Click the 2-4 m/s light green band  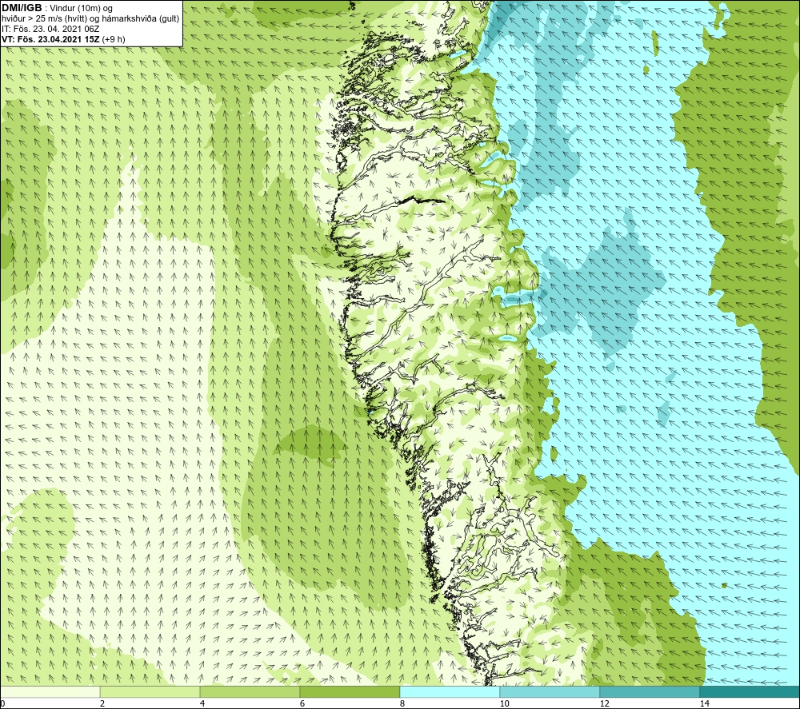(150, 691)
